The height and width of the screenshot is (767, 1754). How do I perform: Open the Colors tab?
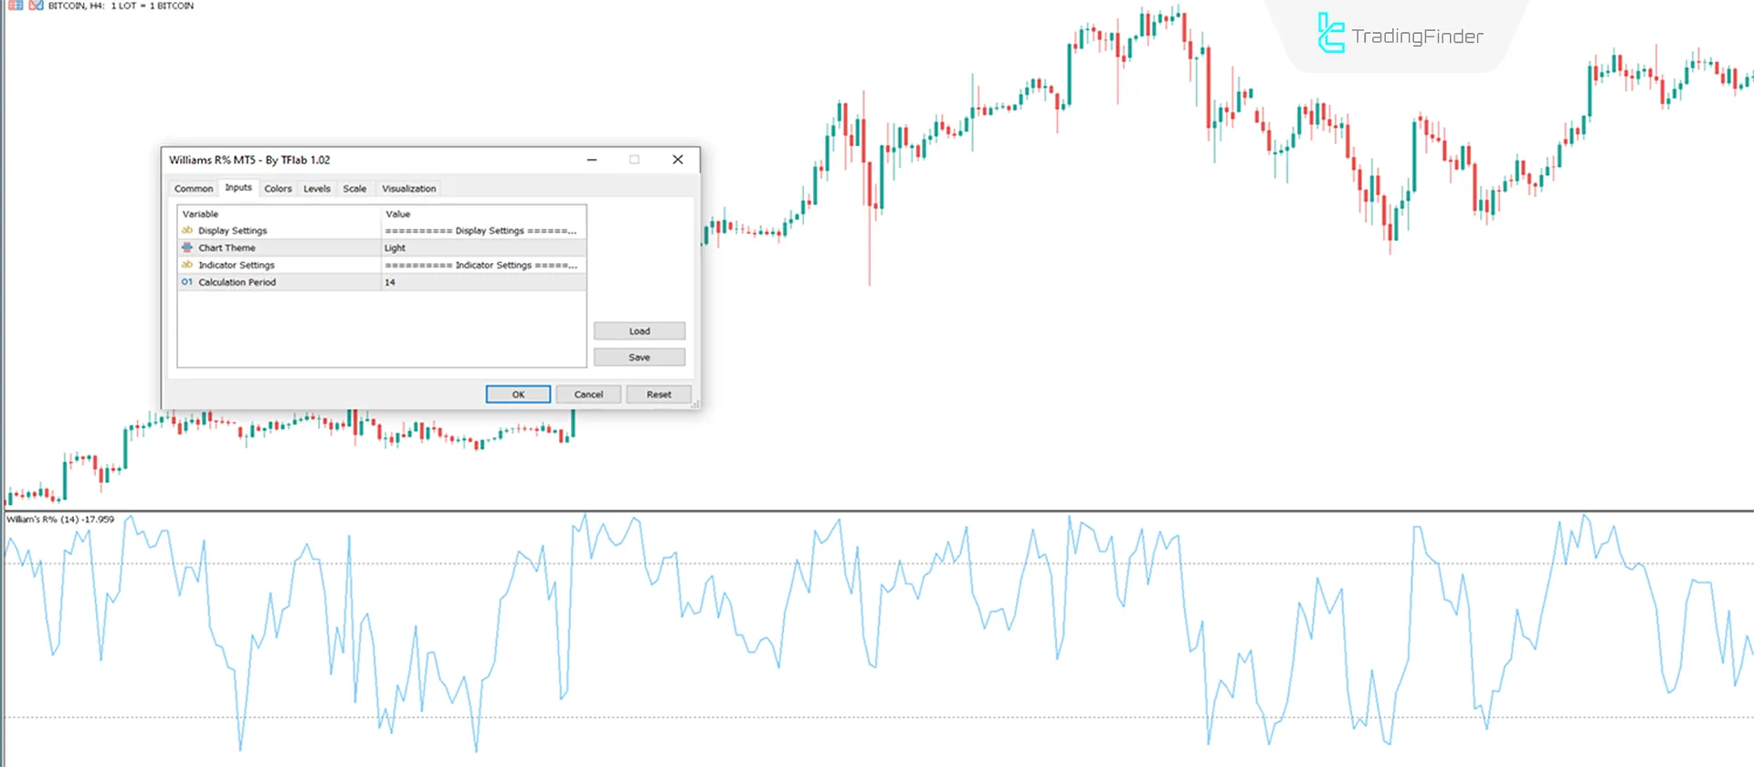[x=278, y=188]
